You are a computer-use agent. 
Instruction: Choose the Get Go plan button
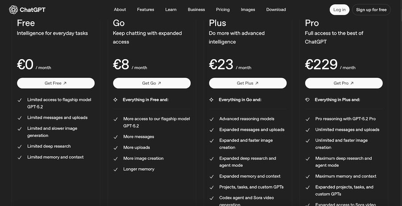coord(152,83)
